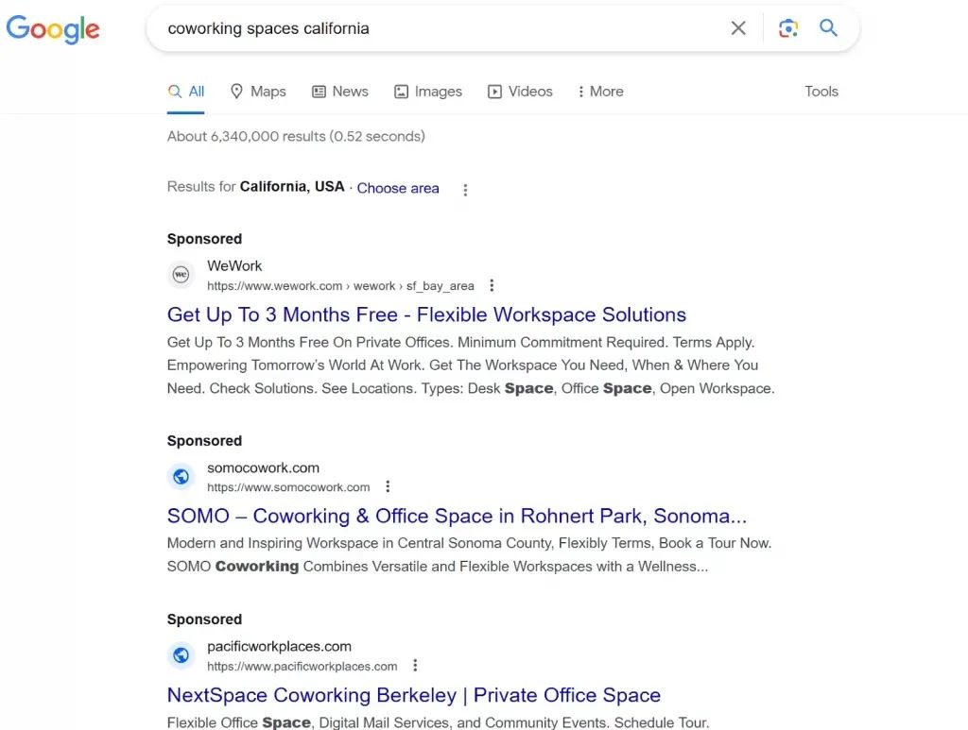Click the WeWork favicon icon
Image resolution: width=968 pixels, height=730 pixels.
point(181,275)
